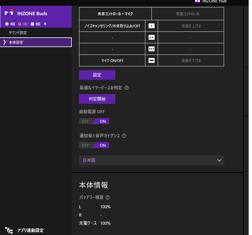Open help for 最適なイヤーピースを判定

point(126,88)
